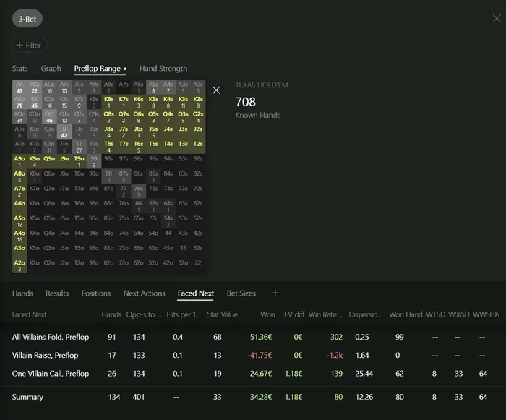Screen dimensions: 506x420
Task: Open the Bet Sizes tab
Action: click(x=241, y=293)
